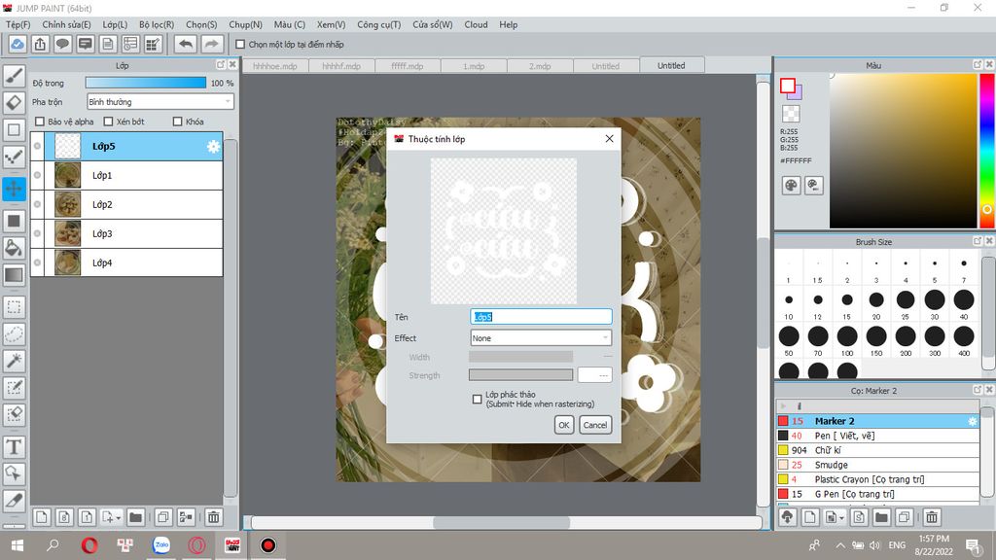Screen dimensions: 996x560
Task: Open the Bộ lọc(R) menu
Action: pos(157,24)
